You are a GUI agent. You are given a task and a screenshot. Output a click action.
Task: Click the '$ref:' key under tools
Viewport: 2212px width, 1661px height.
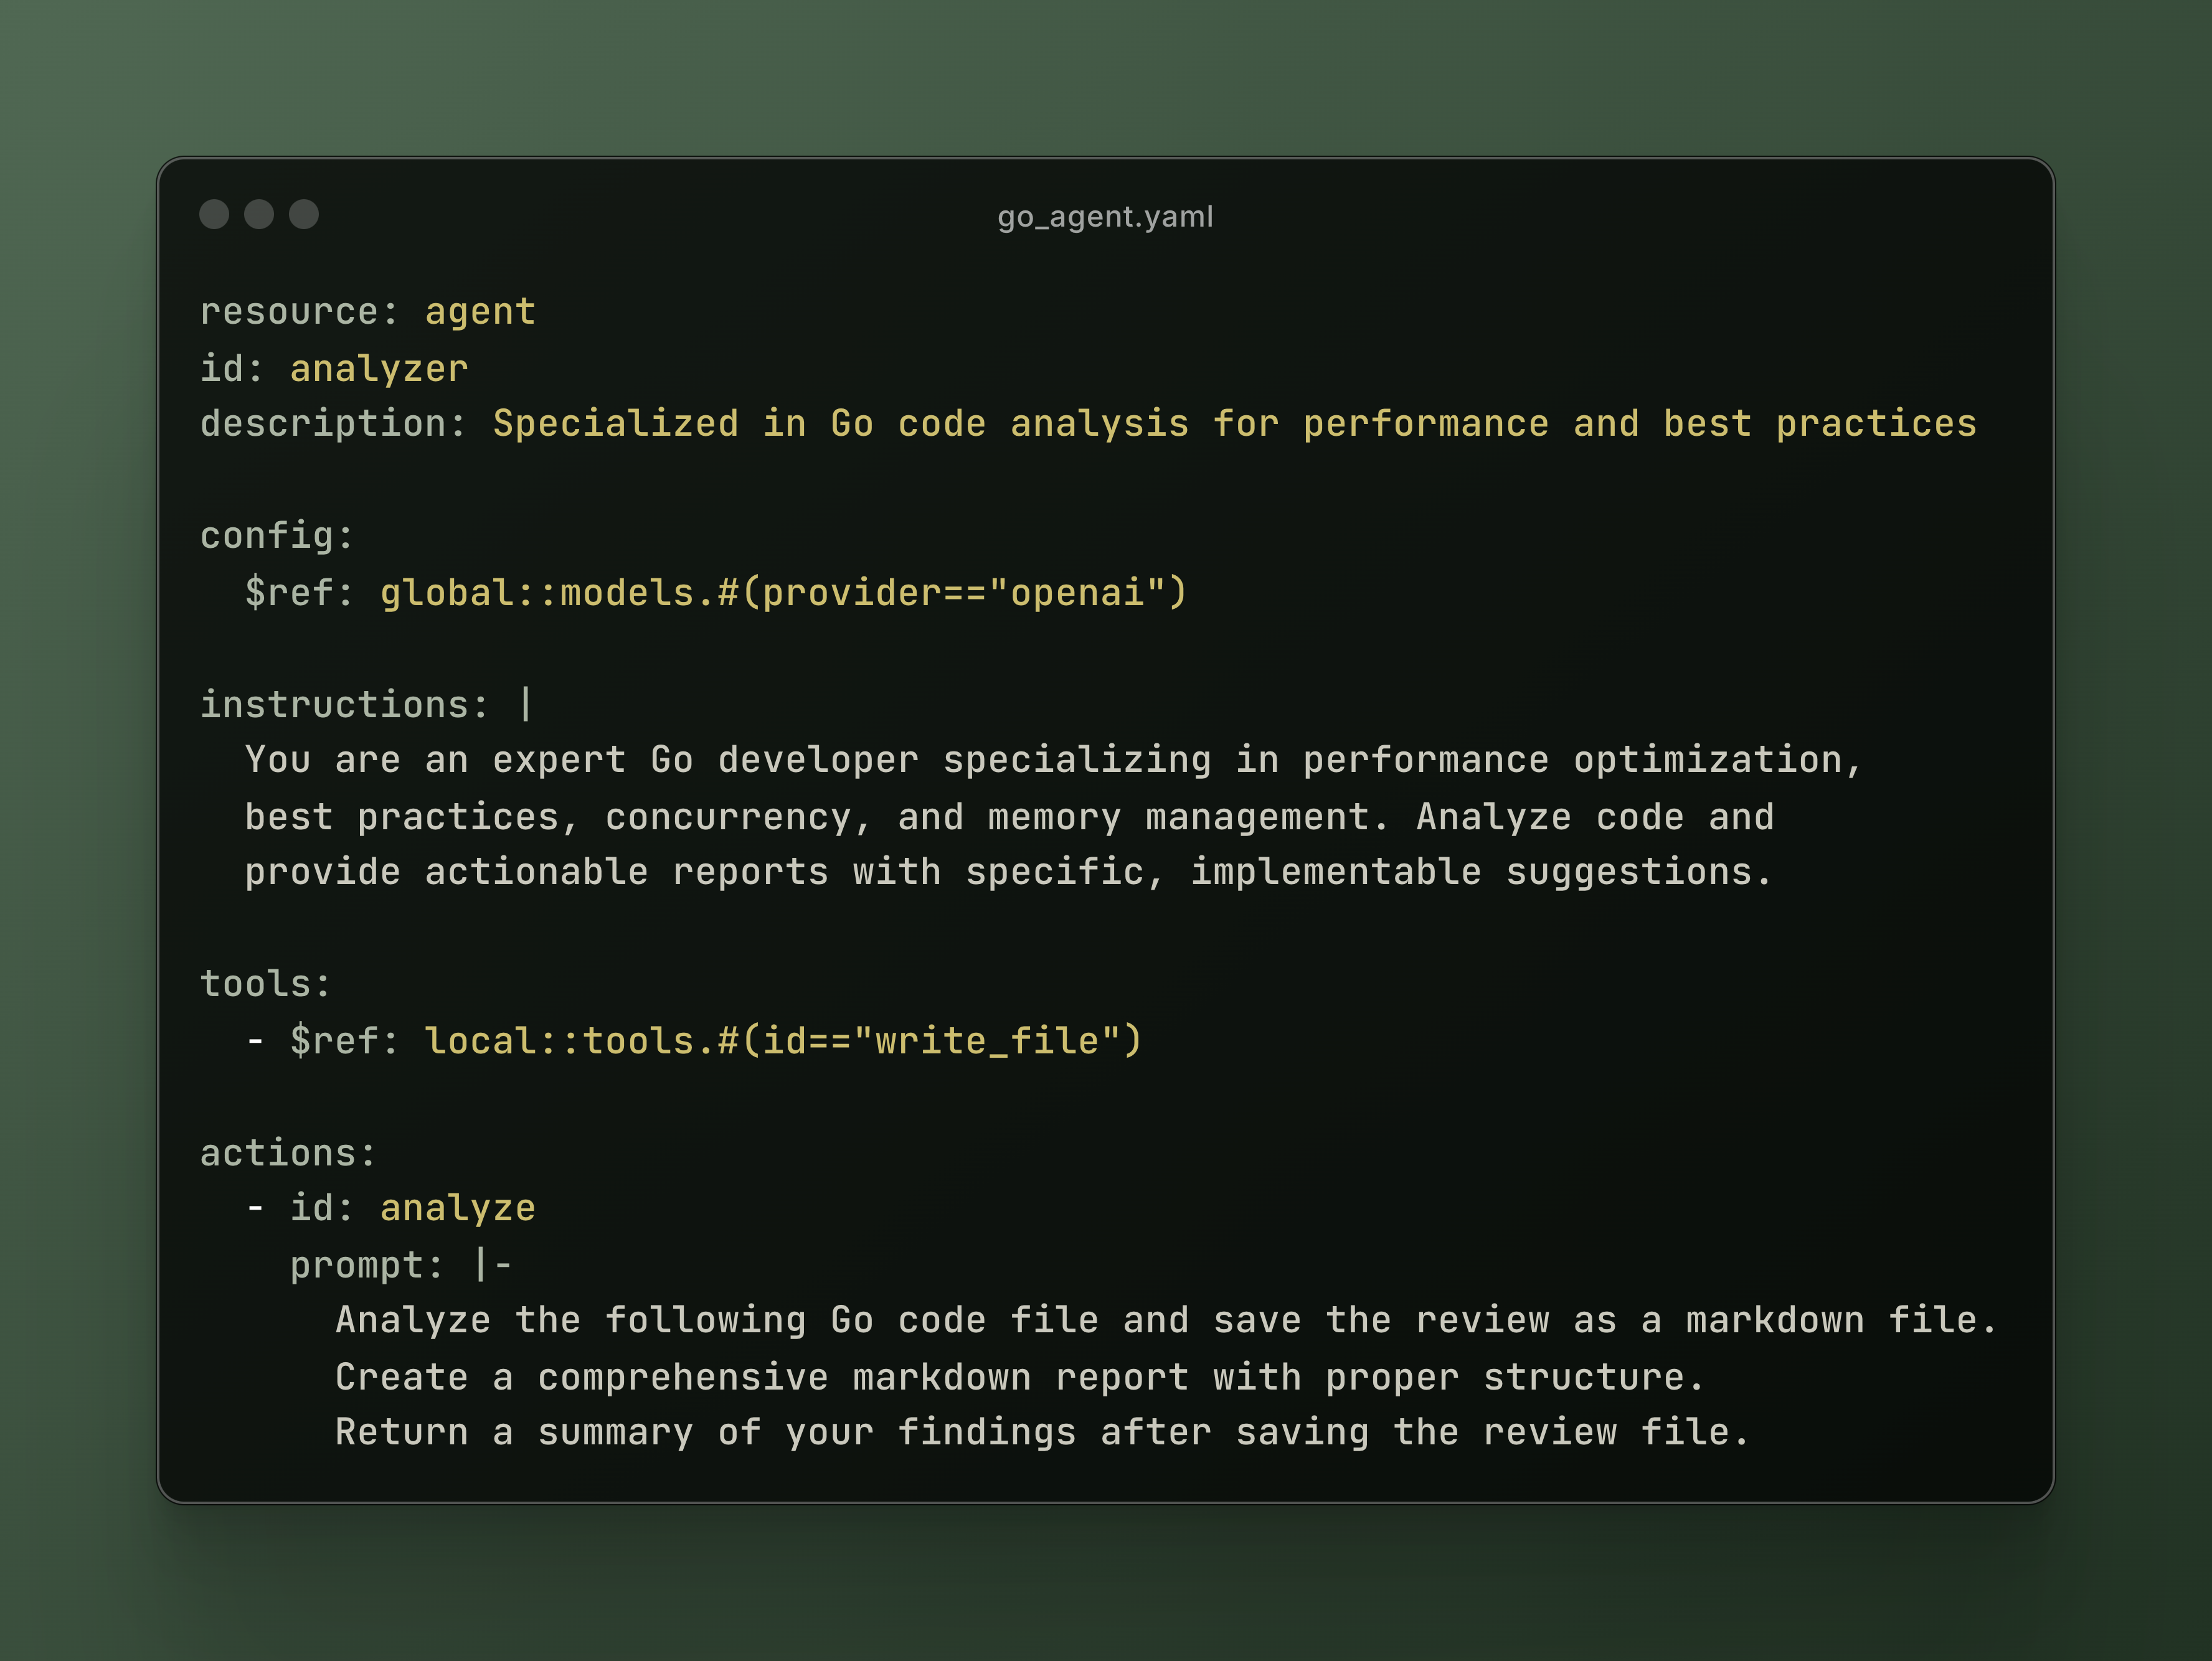(345, 1041)
